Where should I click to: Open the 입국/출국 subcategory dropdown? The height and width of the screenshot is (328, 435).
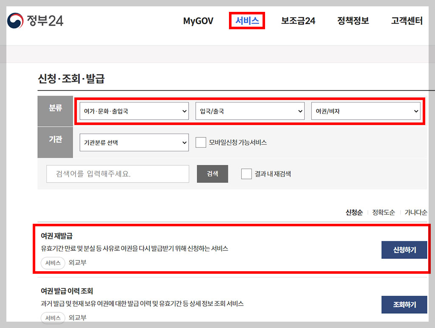(x=250, y=111)
